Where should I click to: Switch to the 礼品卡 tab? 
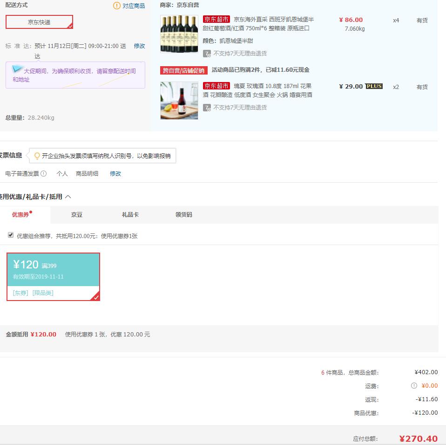click(130, 215)
